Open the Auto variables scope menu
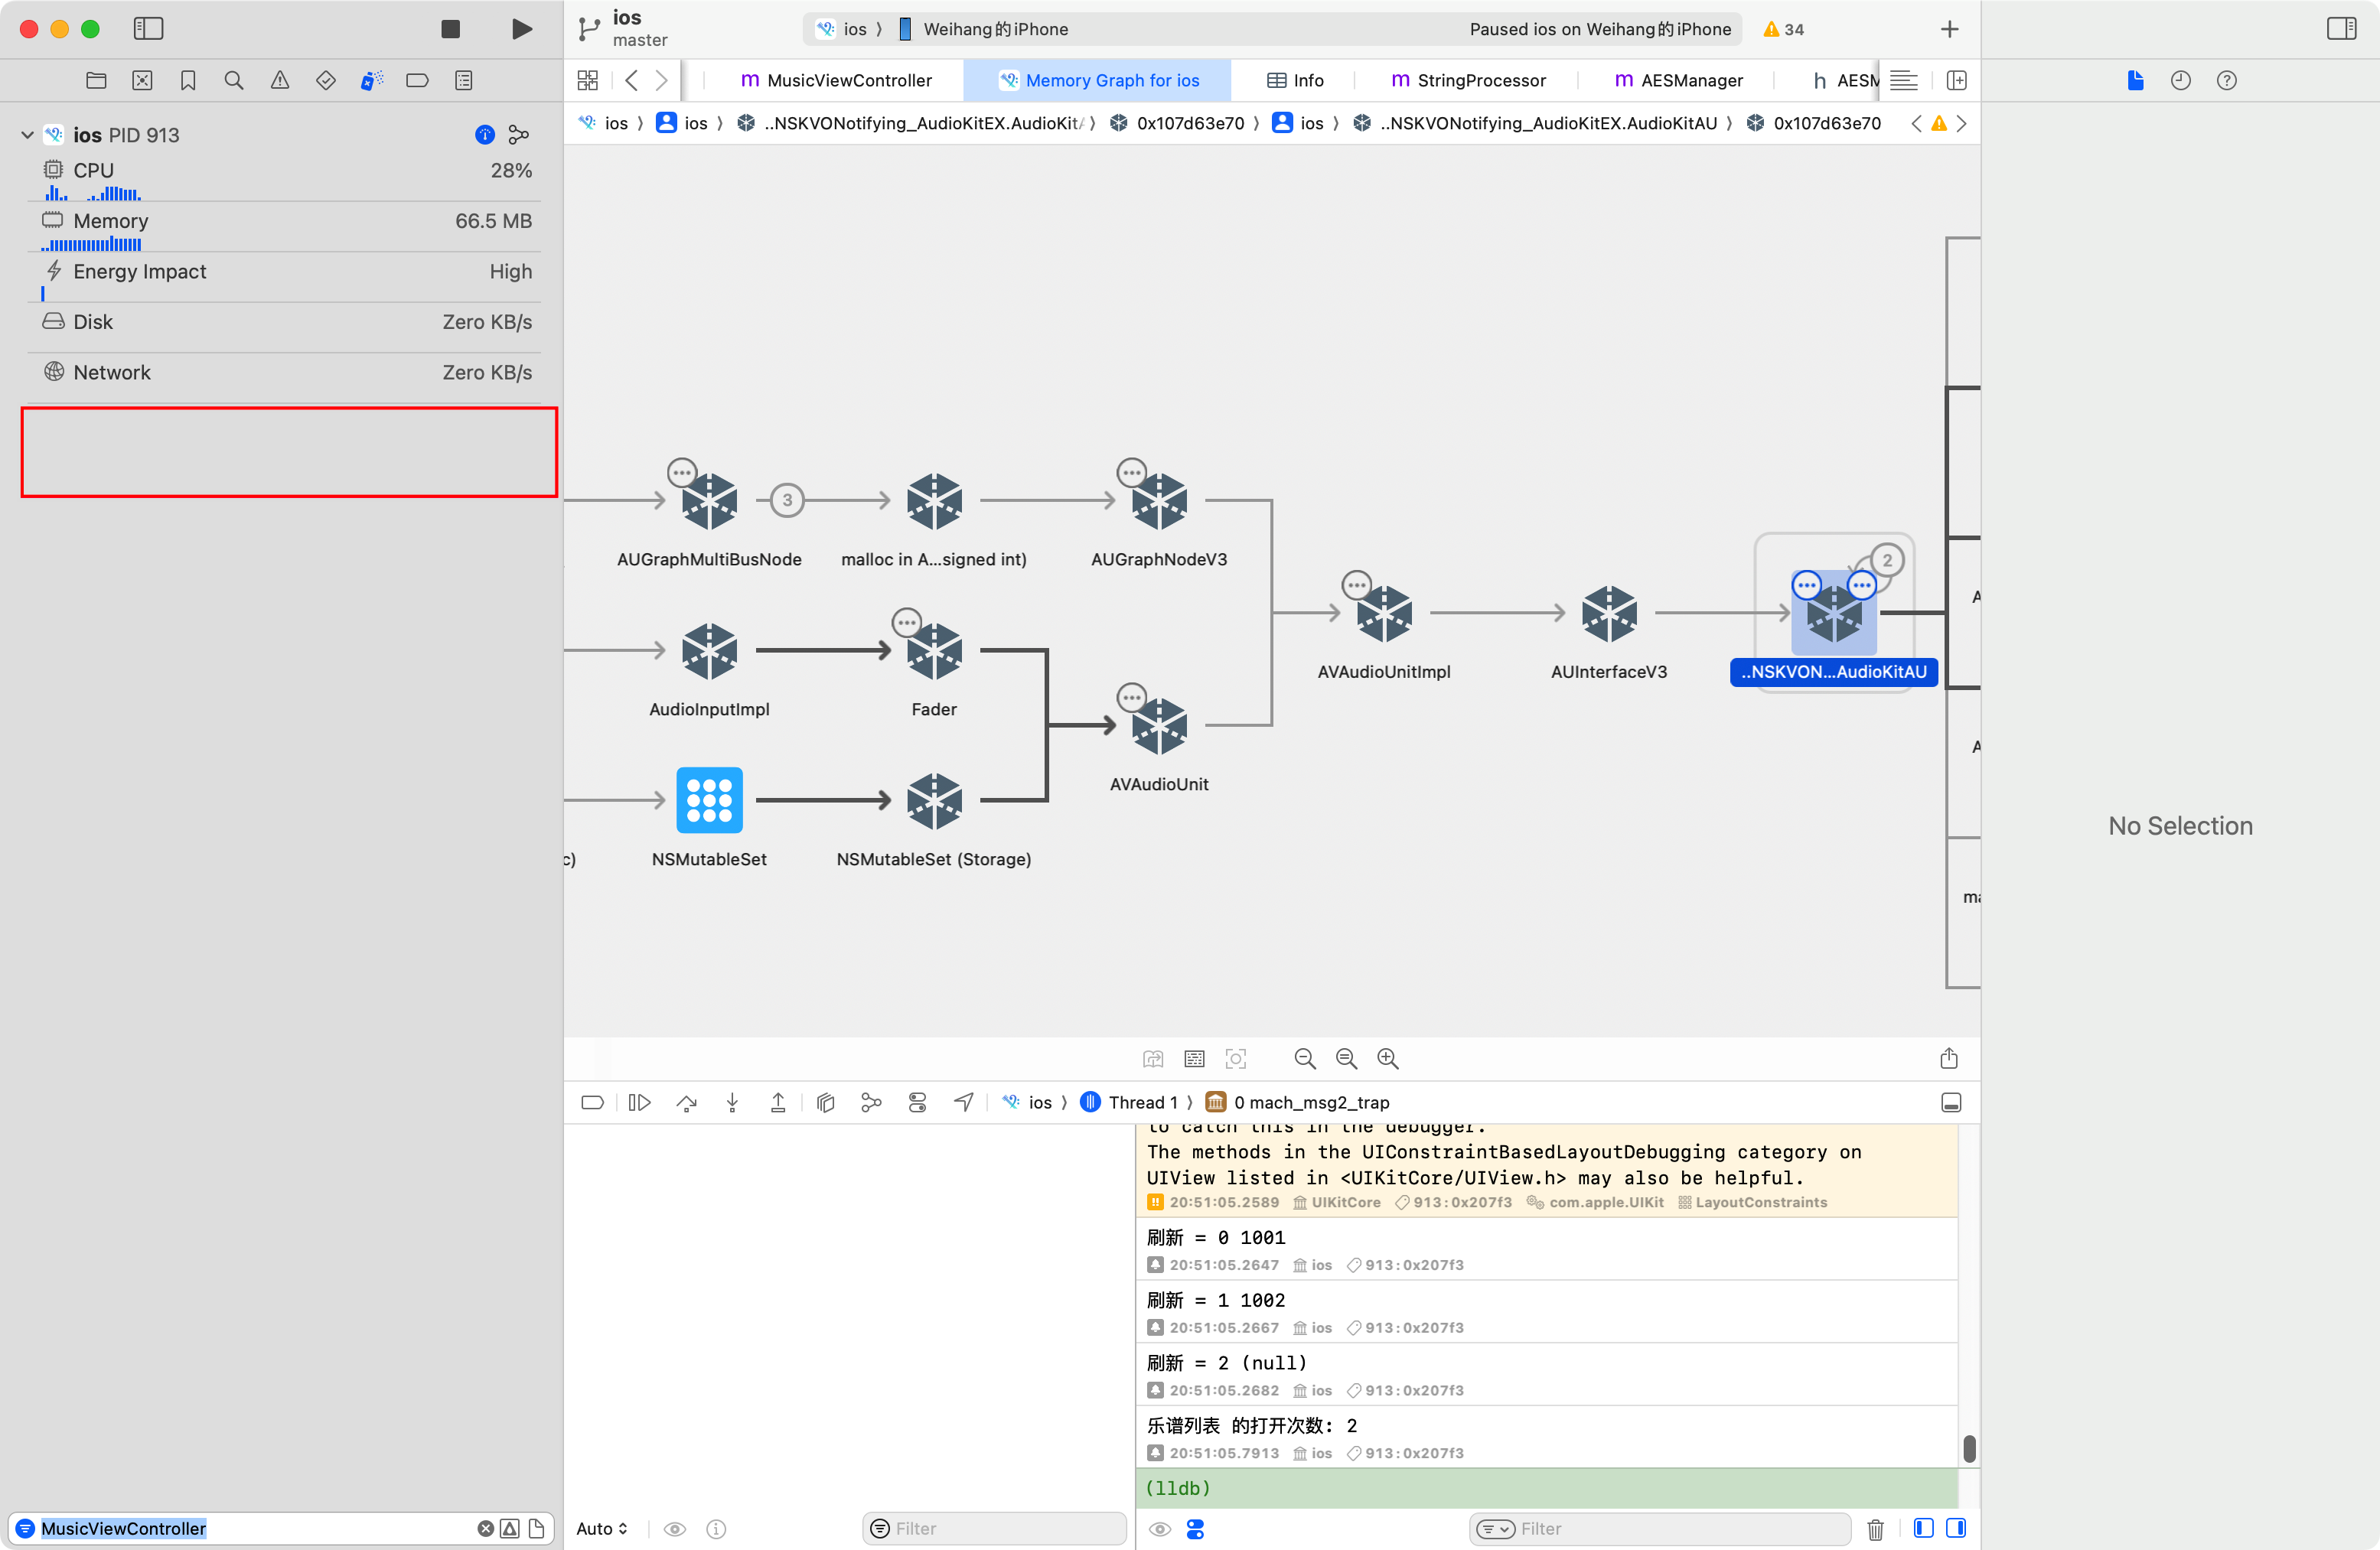This screenshot has height=1550, width=2380. tap(601, 1528)
